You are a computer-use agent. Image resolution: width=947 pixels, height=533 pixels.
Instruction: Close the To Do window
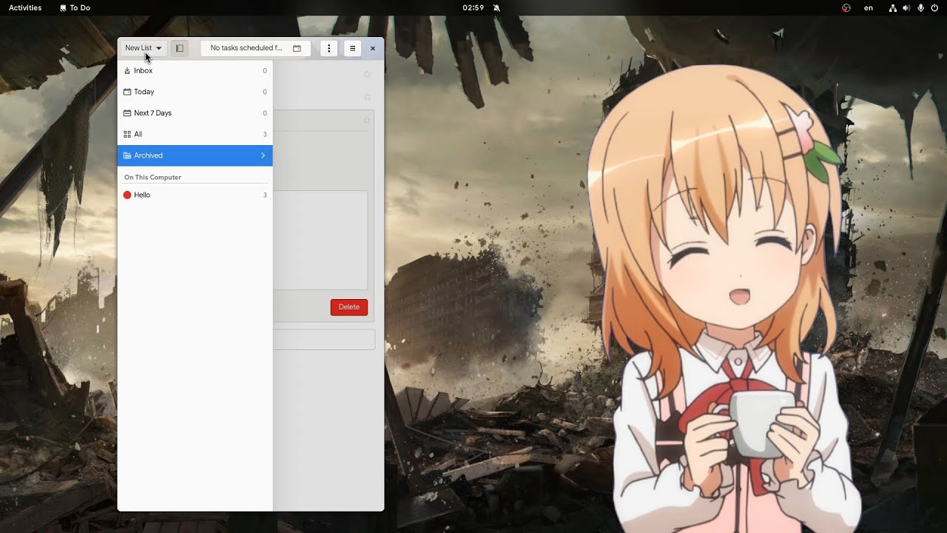click(373, 48)
